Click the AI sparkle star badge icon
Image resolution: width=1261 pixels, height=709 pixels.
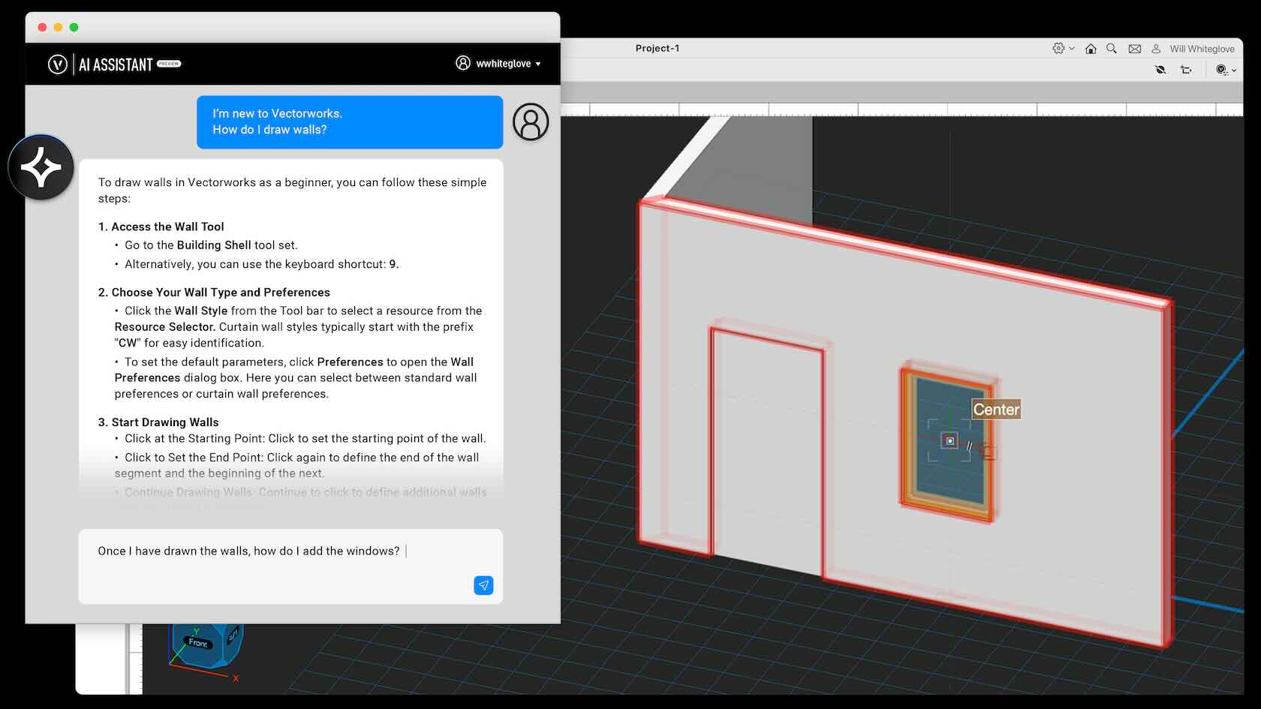coord(41,167)
